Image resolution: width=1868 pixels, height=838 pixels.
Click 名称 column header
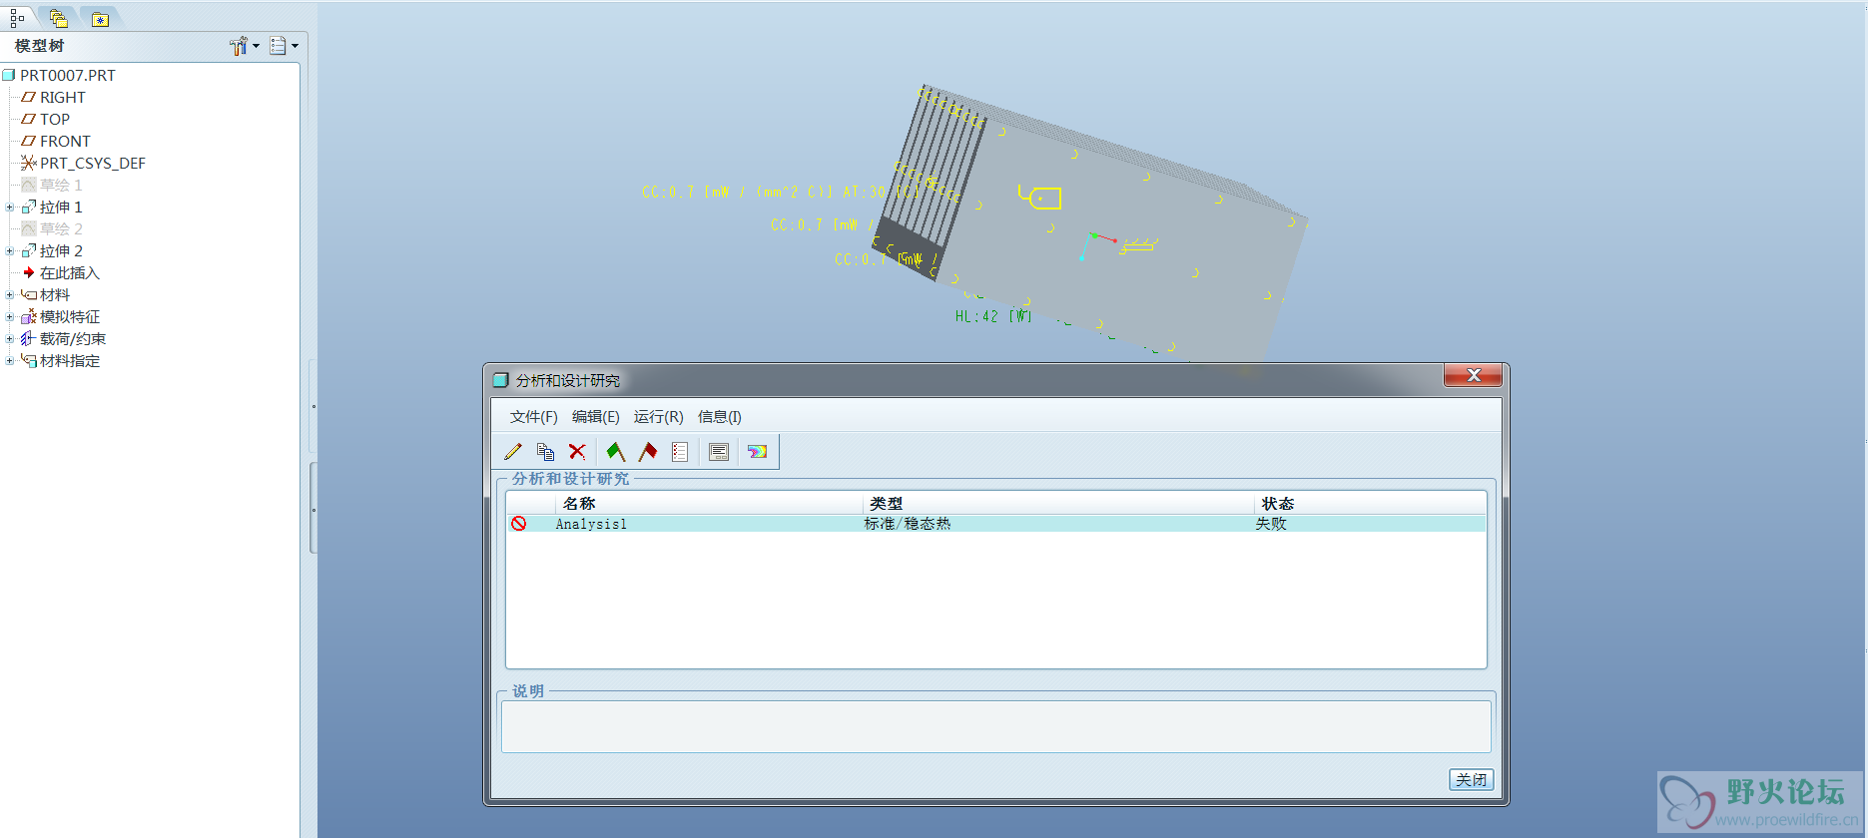pyautogui.click(x=579, y=504)
